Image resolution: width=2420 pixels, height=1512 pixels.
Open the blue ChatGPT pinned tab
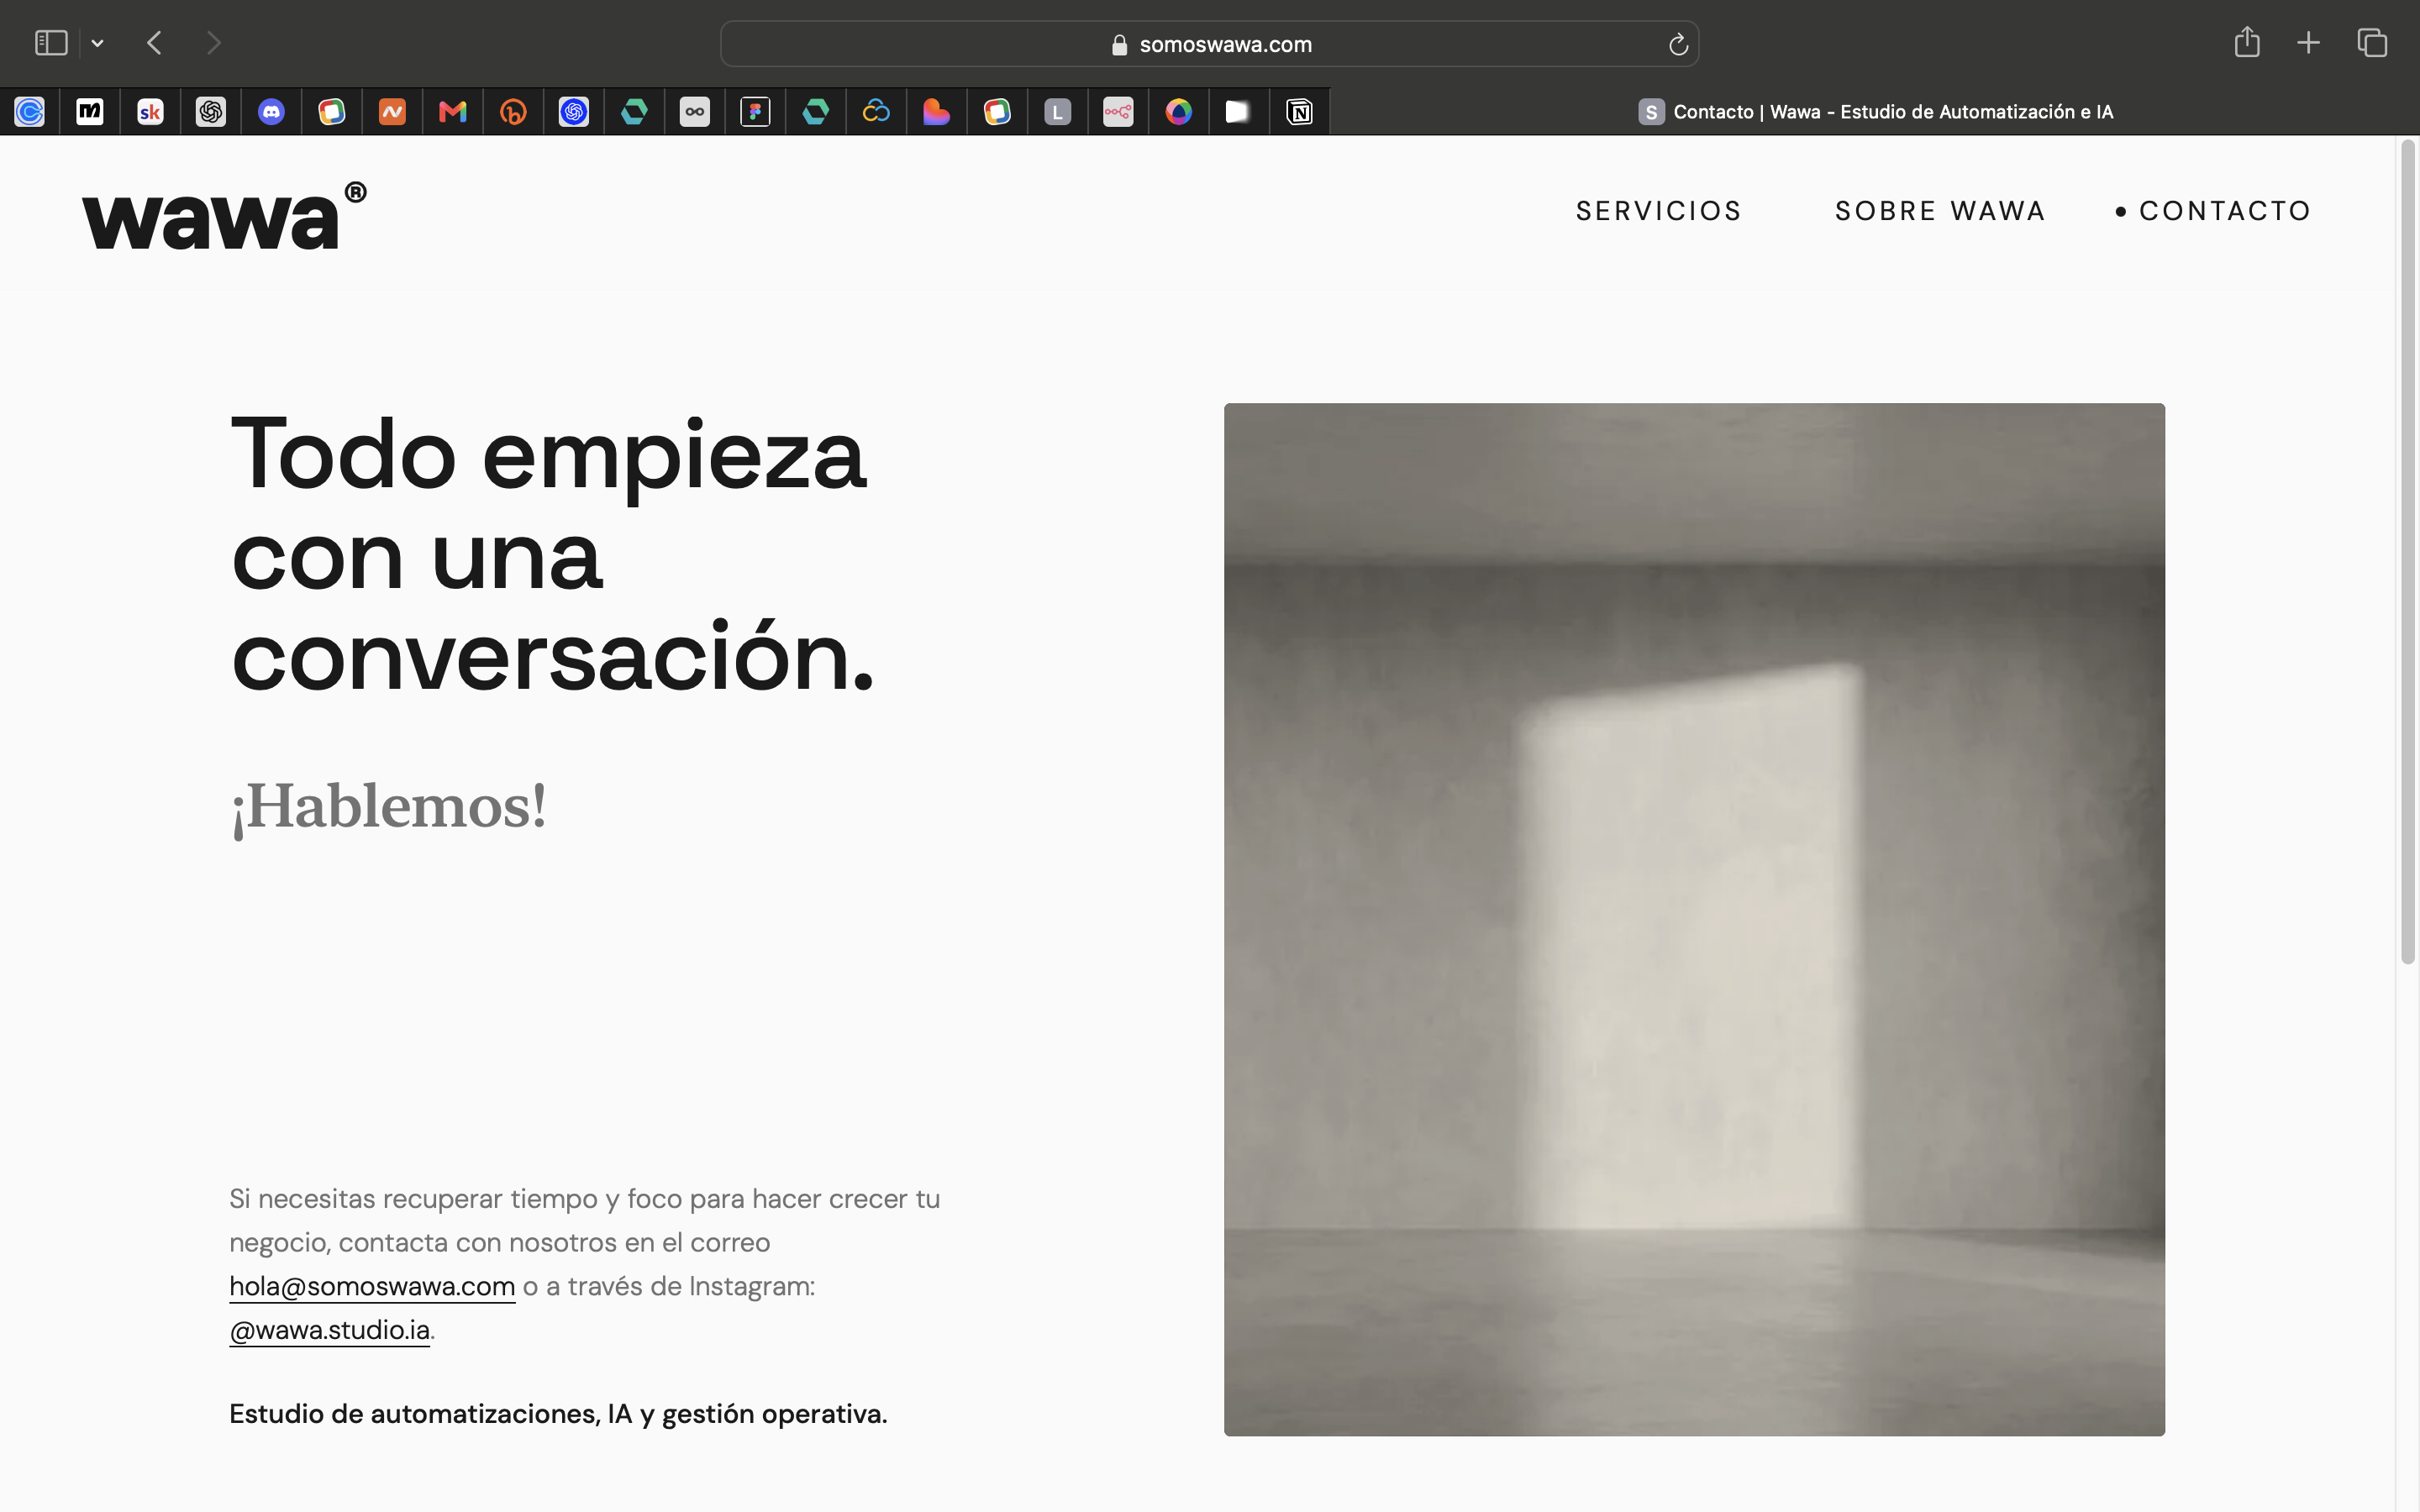coord(574,111)
